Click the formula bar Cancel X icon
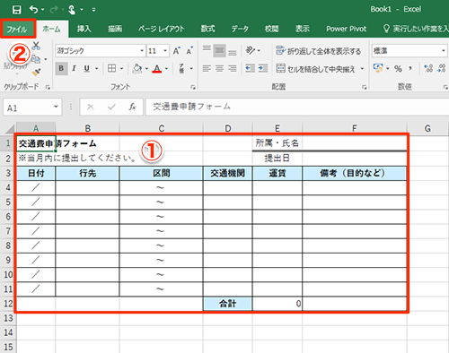Screen dimensions: 449x353 91,107
